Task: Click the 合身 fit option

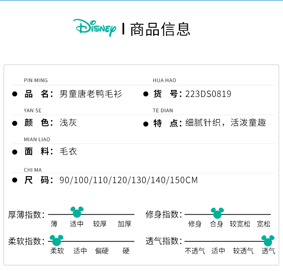Action: pyautogui.click(x=217, y=224)
